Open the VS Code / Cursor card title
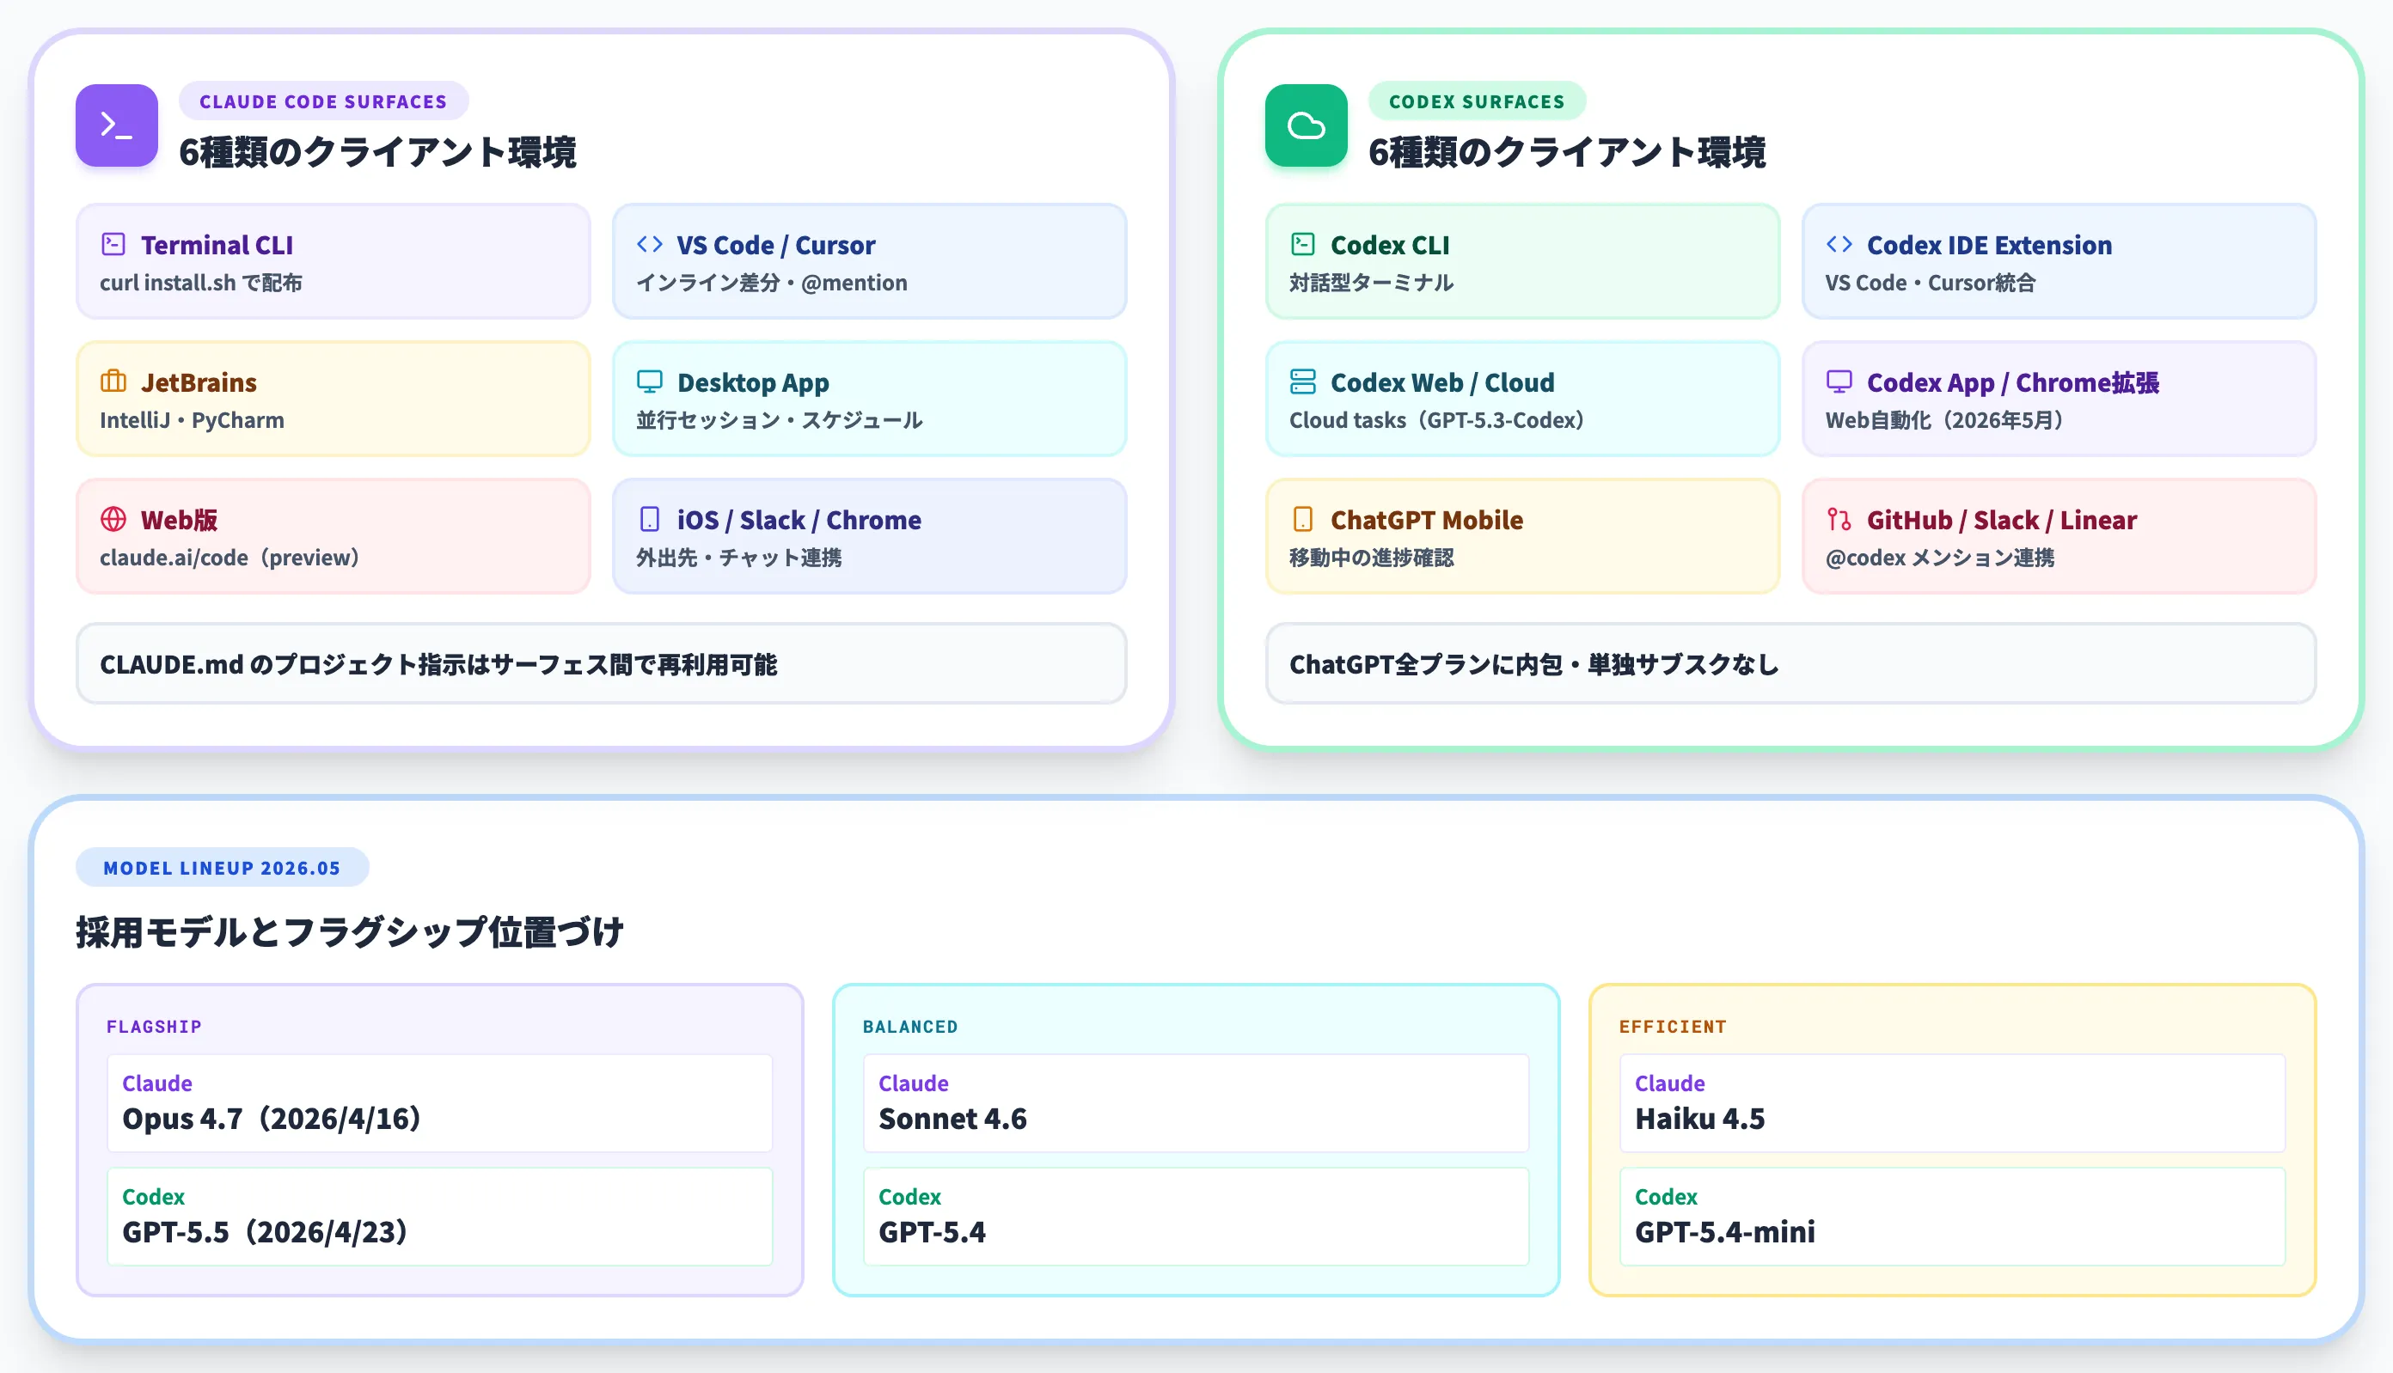Image resolution: width=2393 pixels, height=1373 pixels. click(x=775, y=245)
